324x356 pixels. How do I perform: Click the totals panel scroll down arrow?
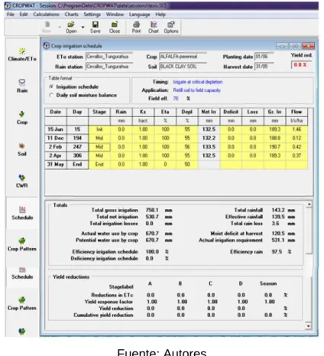pos(309,326)
